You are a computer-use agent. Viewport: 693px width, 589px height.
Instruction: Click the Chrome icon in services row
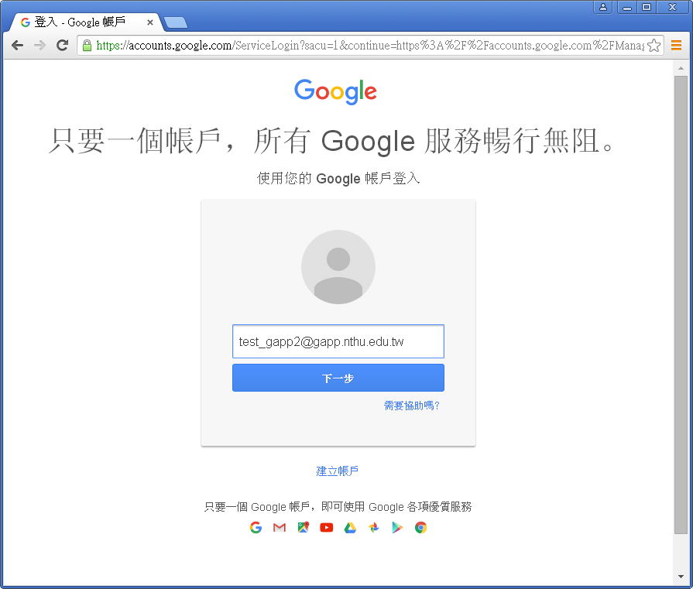420,528
